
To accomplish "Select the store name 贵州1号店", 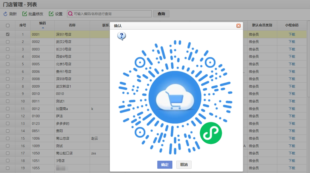I will [x=64, y=72].
